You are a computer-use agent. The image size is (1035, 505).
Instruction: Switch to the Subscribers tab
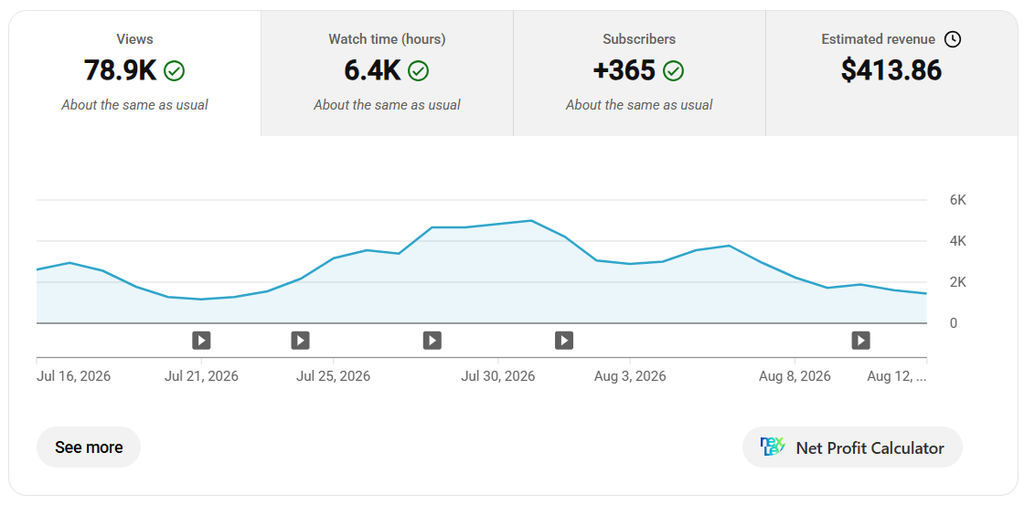[x=639, y=73]
